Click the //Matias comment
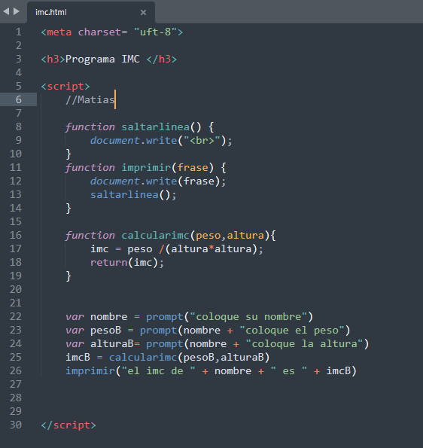 [x=90, y=99]
